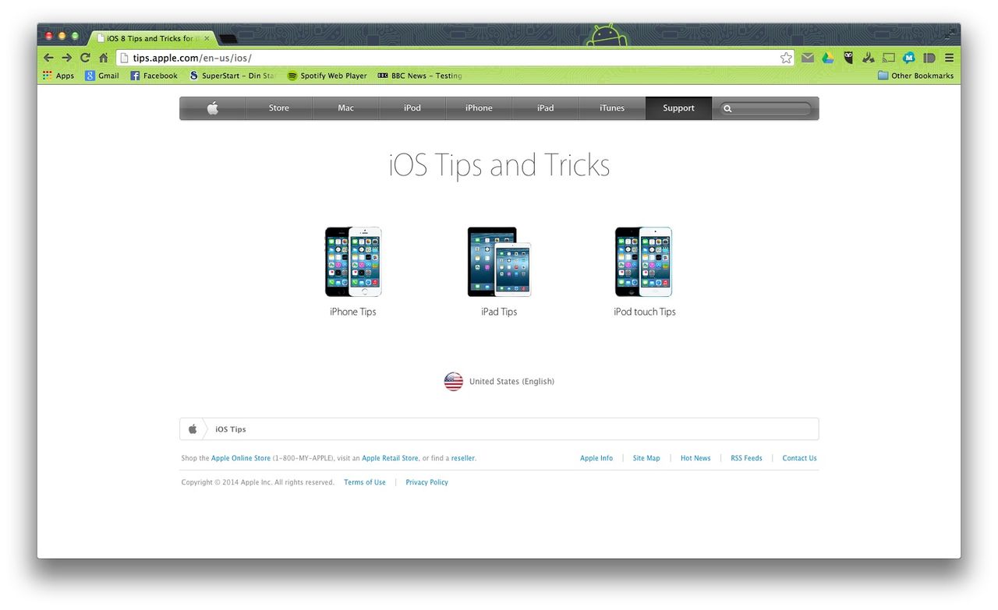Open the Google Drive extension icon
The height and width of the screenshot is (610, 998).
828,58
